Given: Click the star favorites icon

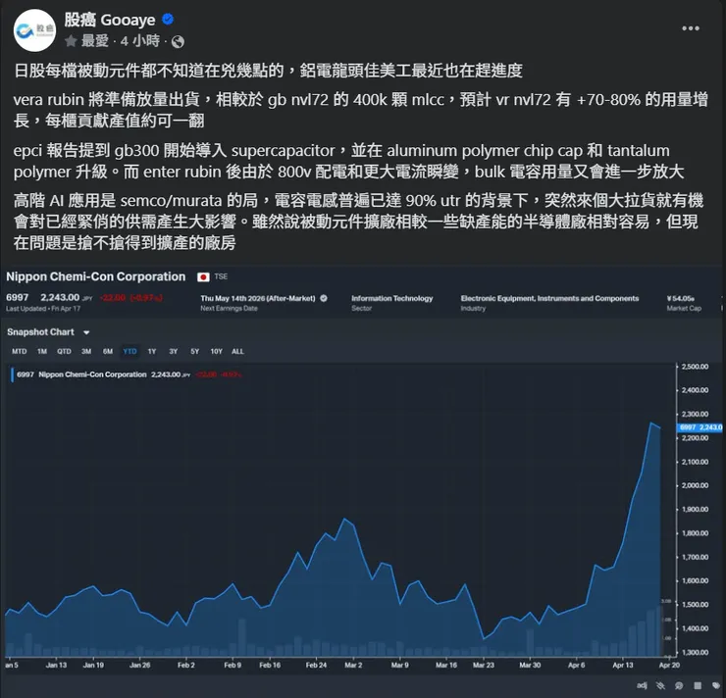Looking at the screenshot, I should tap(71, 41).
